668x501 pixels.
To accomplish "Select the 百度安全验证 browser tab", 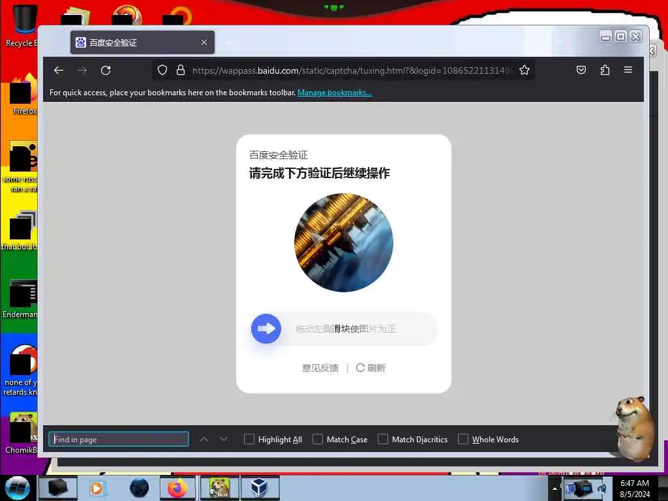I will 142,42.
